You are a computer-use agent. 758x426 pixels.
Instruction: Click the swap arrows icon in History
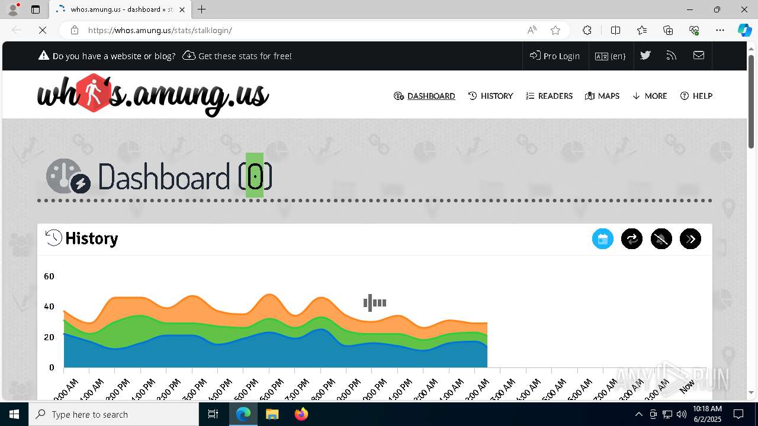(x=632, y=239)
